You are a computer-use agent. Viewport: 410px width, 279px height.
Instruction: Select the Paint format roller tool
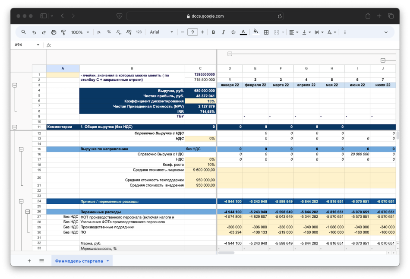tap(63, 32)
